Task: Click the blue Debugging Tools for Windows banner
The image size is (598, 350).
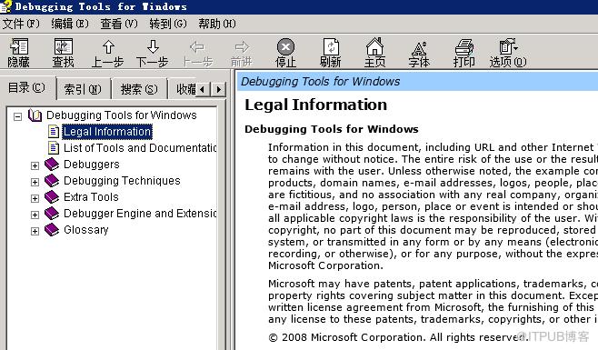Action: (418, 82)
